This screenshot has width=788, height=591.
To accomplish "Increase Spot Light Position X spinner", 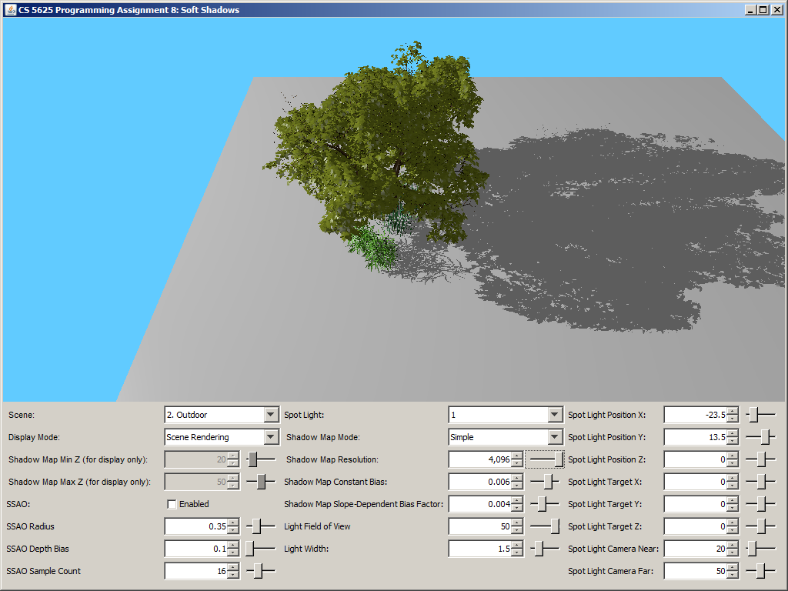I will point(732,411).
